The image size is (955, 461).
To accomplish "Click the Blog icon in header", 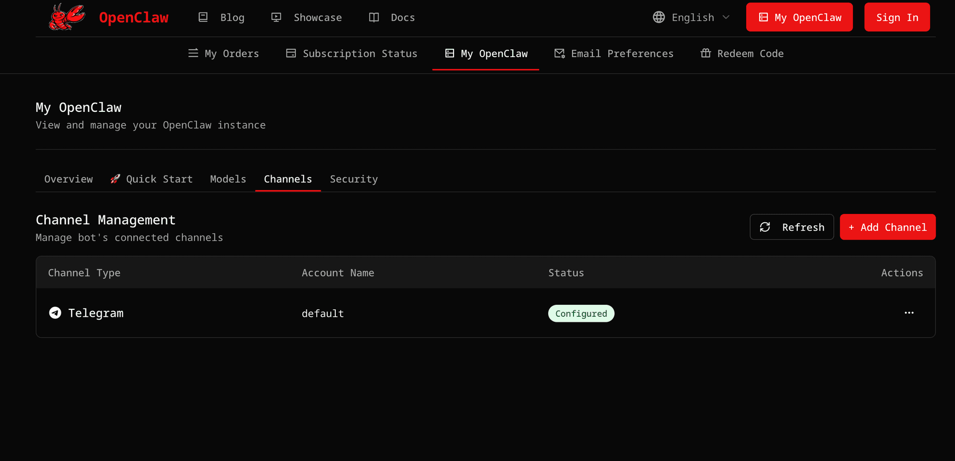I will [x=203, y=17].
